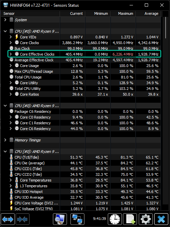Open the sensor search magnifier monitor icon
Screen dimensions: 170x227
coord(60,219)
